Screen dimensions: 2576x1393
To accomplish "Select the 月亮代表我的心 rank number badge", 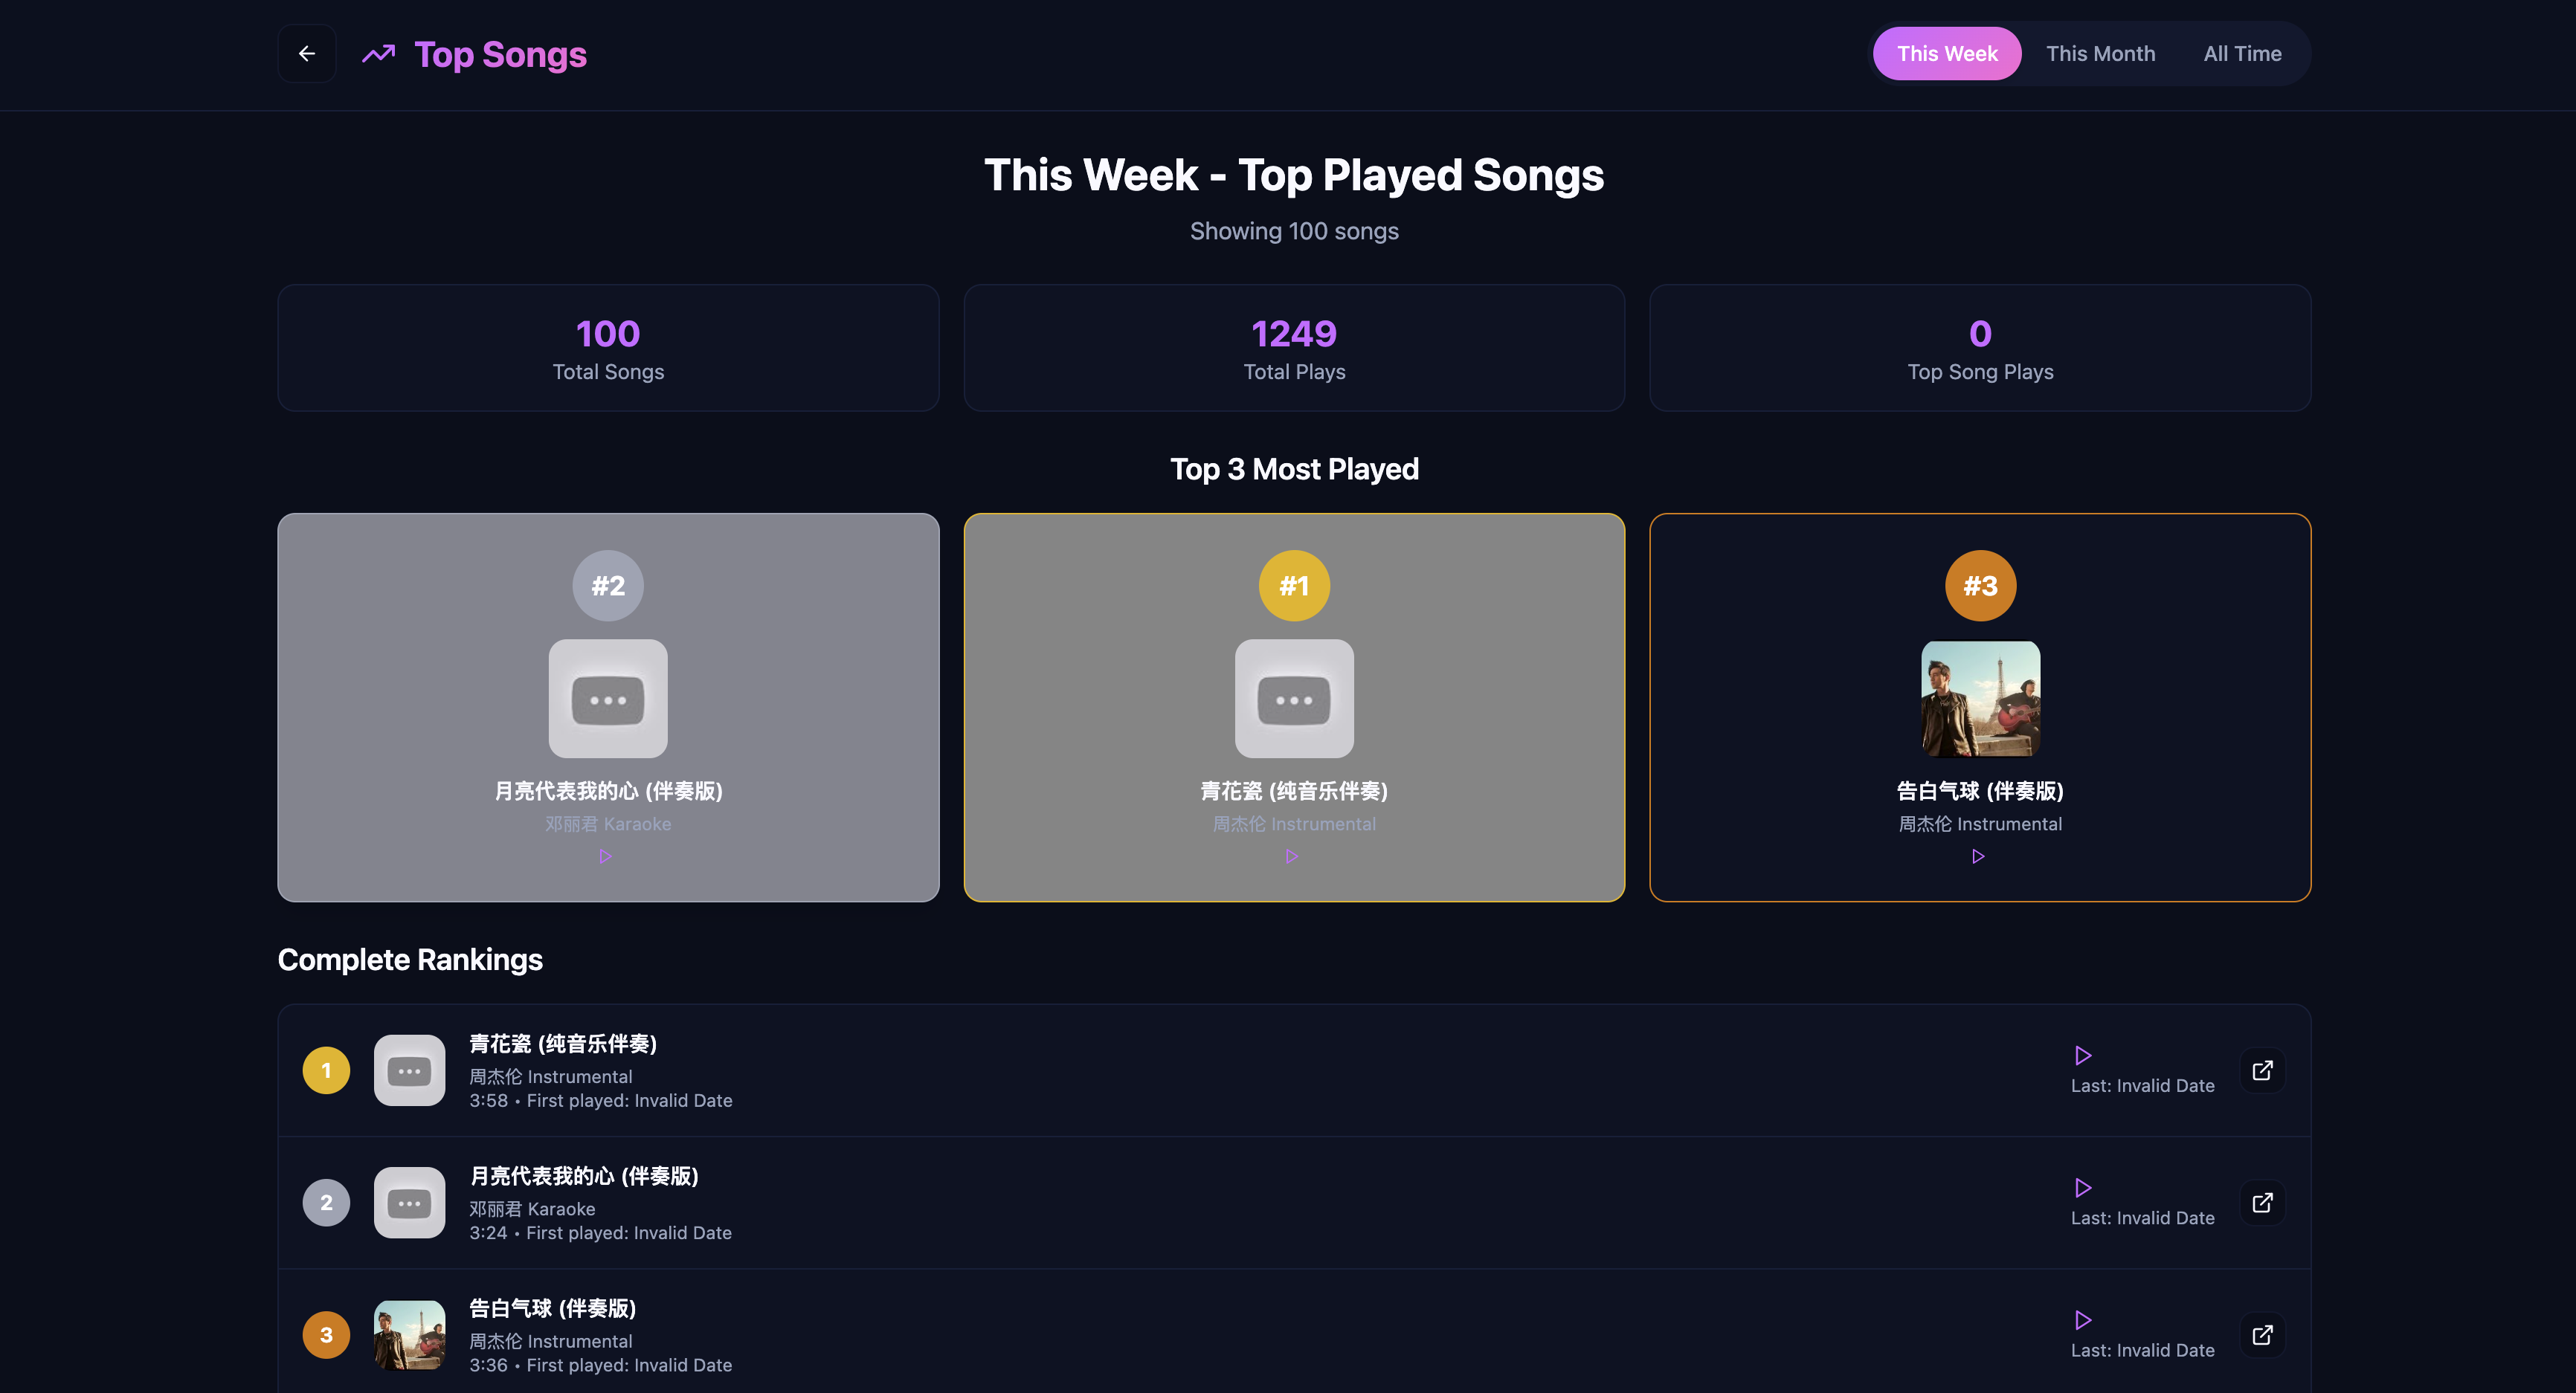I will (326, 1202).
